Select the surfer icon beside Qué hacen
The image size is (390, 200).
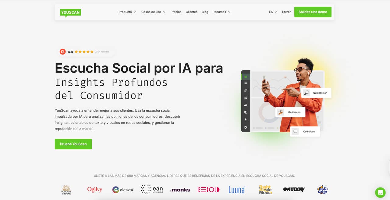(x=280, y=112)
